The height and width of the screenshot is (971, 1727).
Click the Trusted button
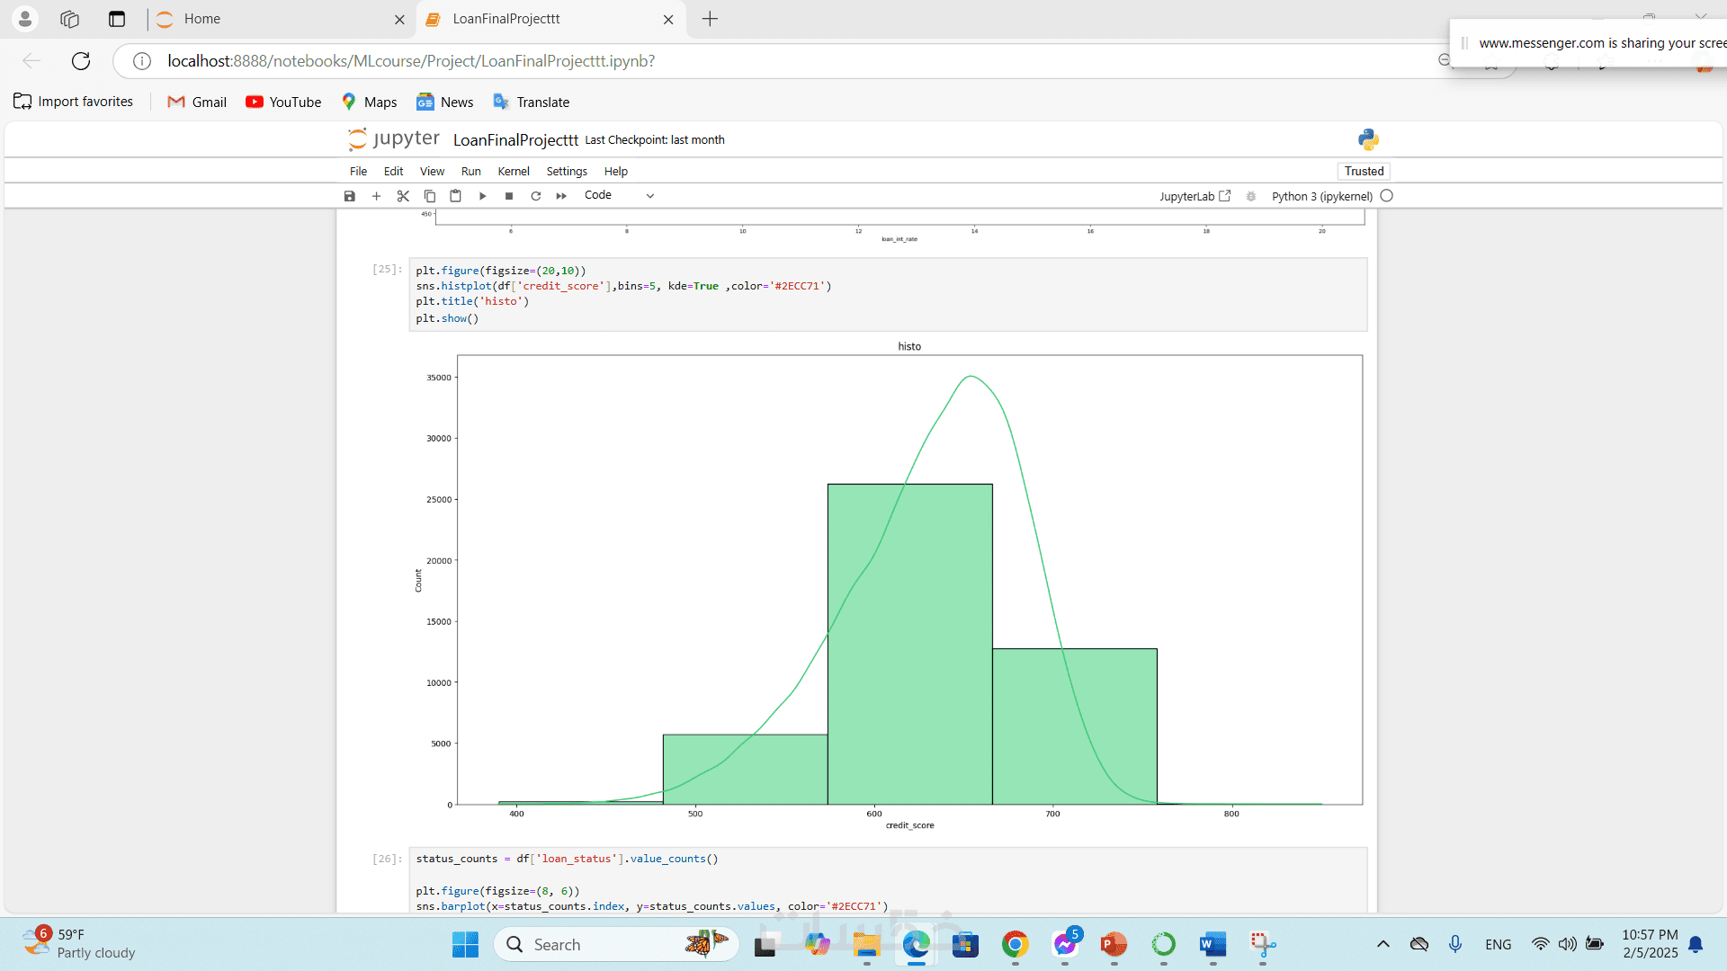click(1364, 171)
